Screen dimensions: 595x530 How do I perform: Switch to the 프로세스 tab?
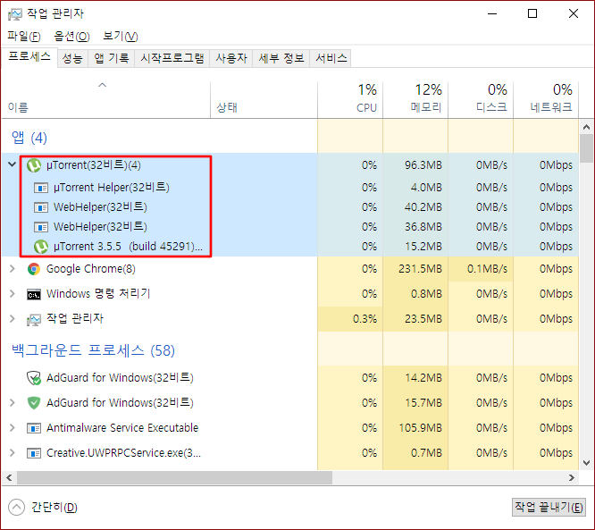tap(29, 57)
